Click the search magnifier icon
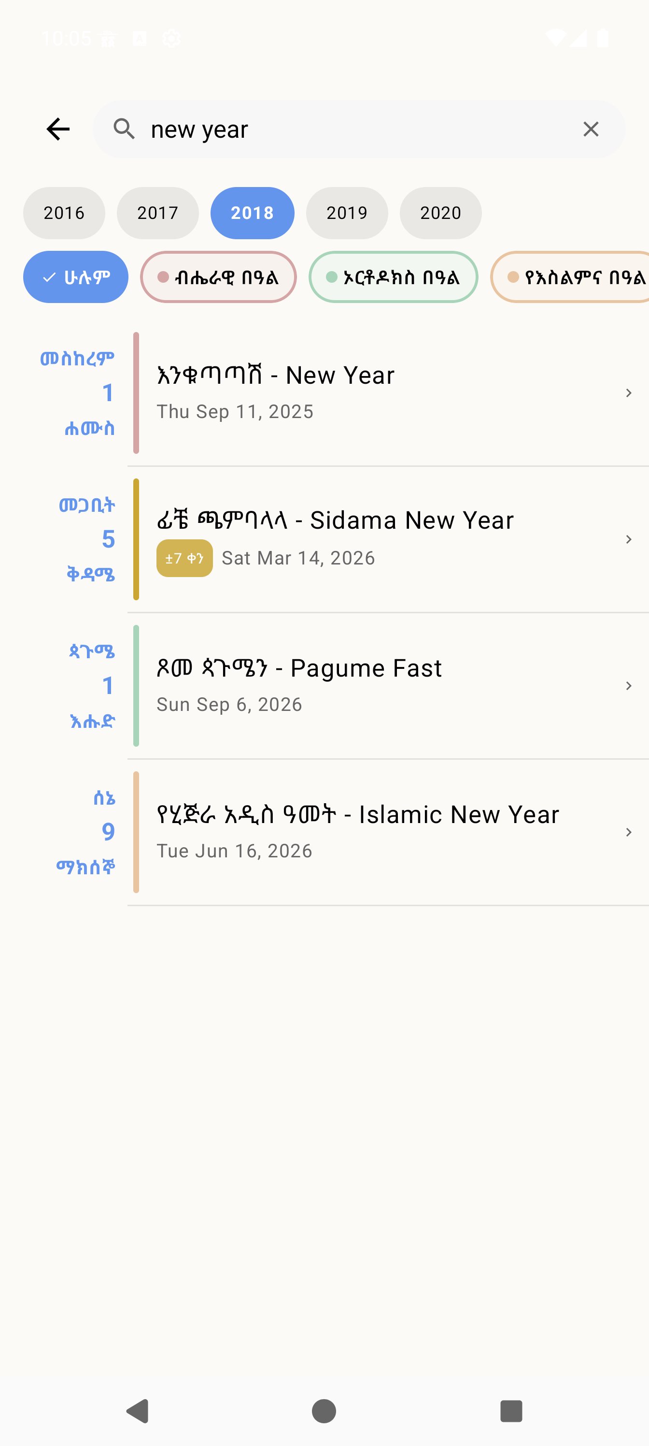Image resolution: width=649 pixels, height=1446 pixels. (124, 129)
